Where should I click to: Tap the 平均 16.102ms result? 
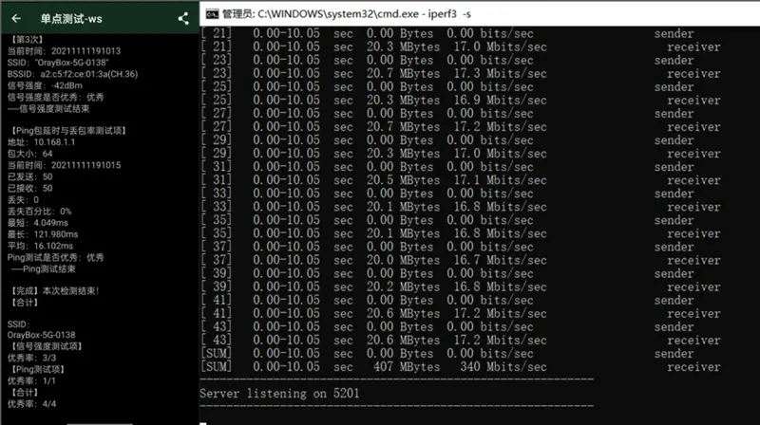click(40, 246)
